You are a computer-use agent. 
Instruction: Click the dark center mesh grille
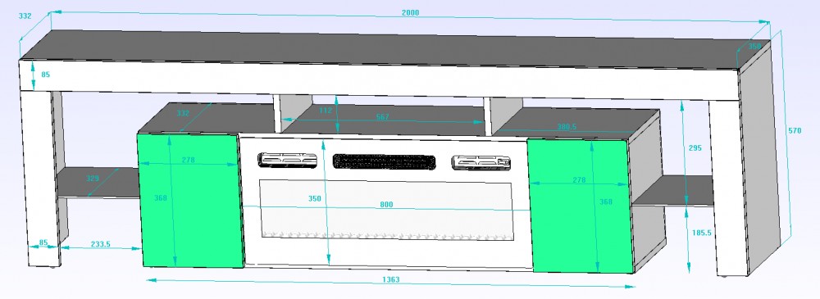385,161
